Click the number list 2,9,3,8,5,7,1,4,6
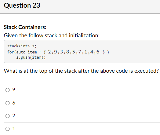This screenshot has width=160, height=135. (74, 52)
